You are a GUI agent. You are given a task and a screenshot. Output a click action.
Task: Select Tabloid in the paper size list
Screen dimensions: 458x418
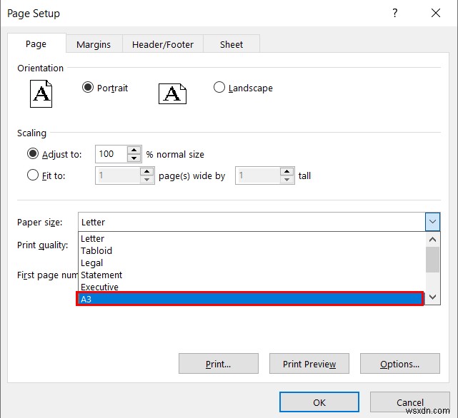tap(252, 251)
